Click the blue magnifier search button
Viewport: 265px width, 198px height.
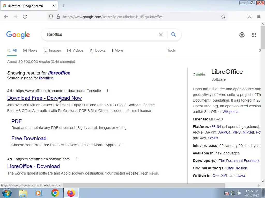173,34
